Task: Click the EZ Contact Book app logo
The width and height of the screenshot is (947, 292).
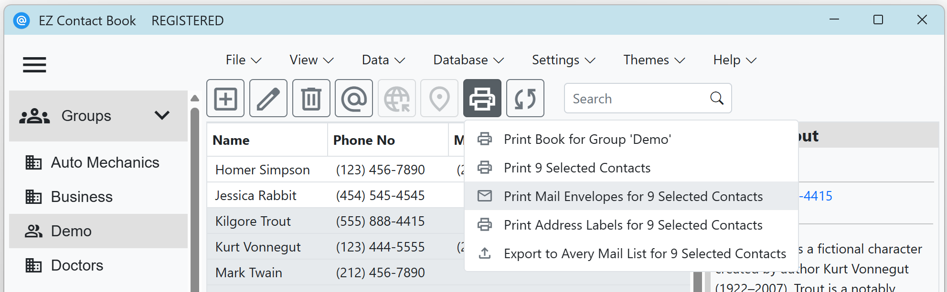Action: point(21,20)
